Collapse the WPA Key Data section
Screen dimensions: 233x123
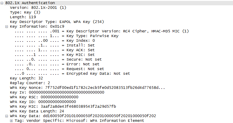click(7, 116)
